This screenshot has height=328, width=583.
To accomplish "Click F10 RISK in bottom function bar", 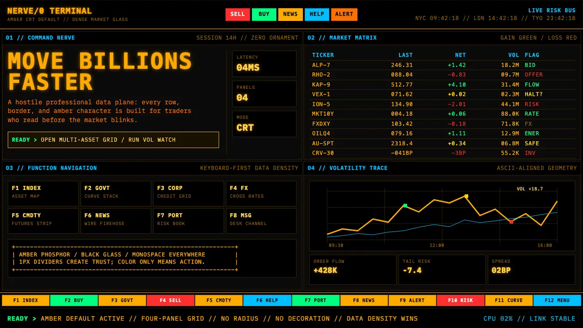I will 460,301.
